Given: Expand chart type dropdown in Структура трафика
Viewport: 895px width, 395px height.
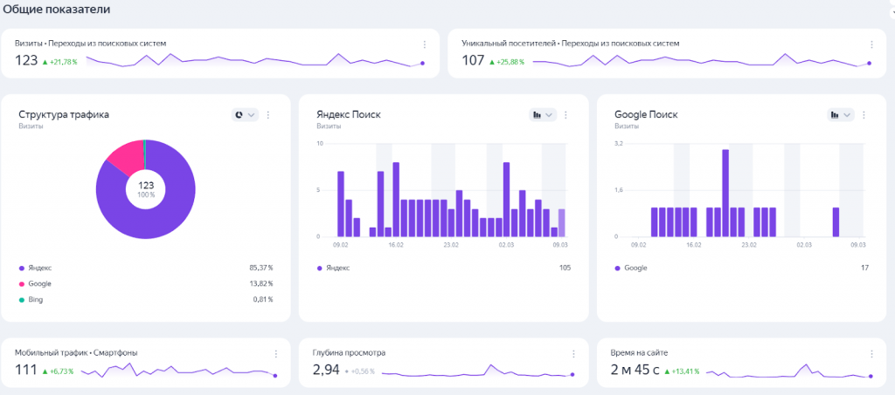Looking at the screenshot, I should [x=245, y=115].
